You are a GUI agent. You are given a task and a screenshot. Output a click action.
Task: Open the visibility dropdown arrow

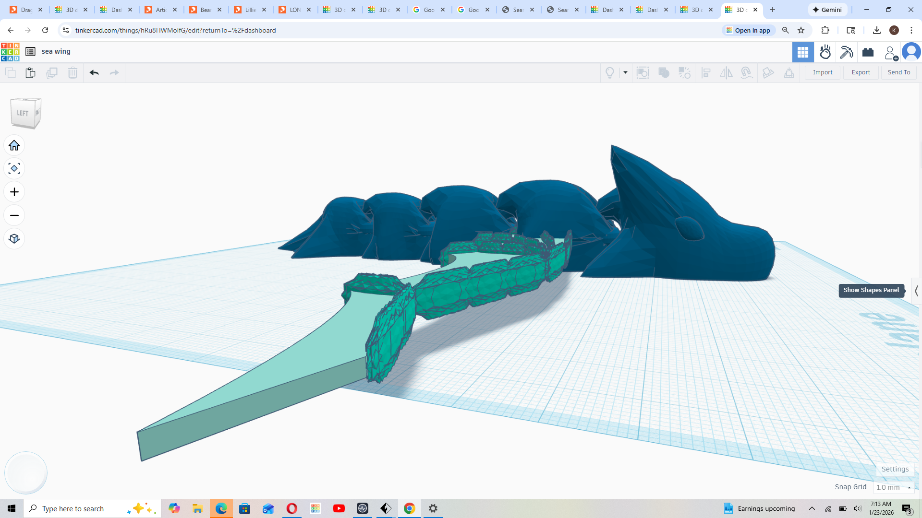coord(625,73)
